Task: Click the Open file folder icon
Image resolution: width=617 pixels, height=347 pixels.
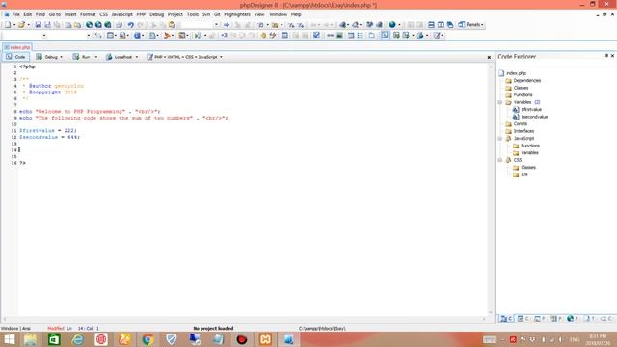Action: pos(21,25)
